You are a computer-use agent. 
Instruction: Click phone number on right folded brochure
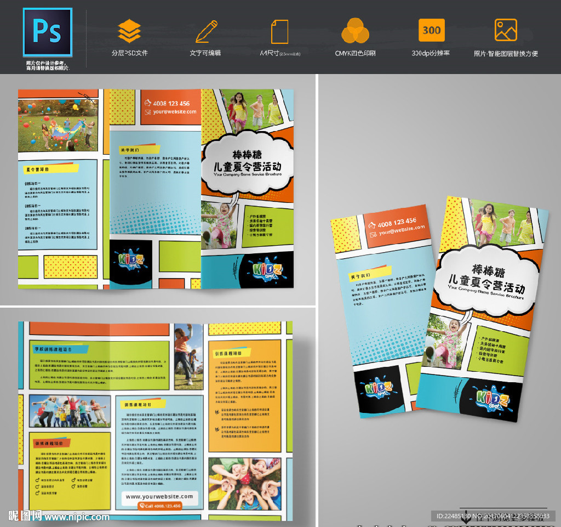pos(397,223)
